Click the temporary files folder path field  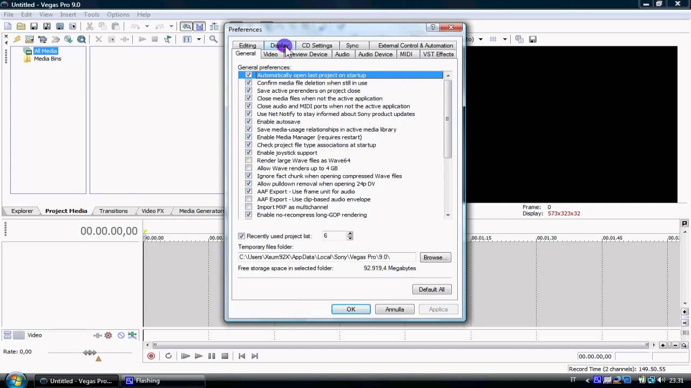327,257
